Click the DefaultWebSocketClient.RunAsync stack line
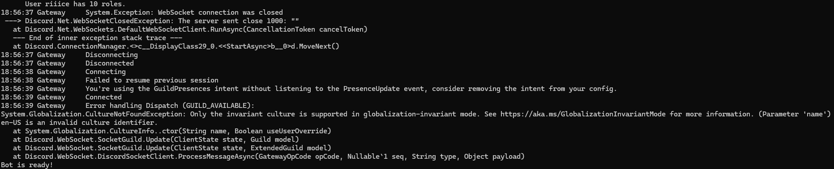Screen dimensions: 834x169 point(190,29)
